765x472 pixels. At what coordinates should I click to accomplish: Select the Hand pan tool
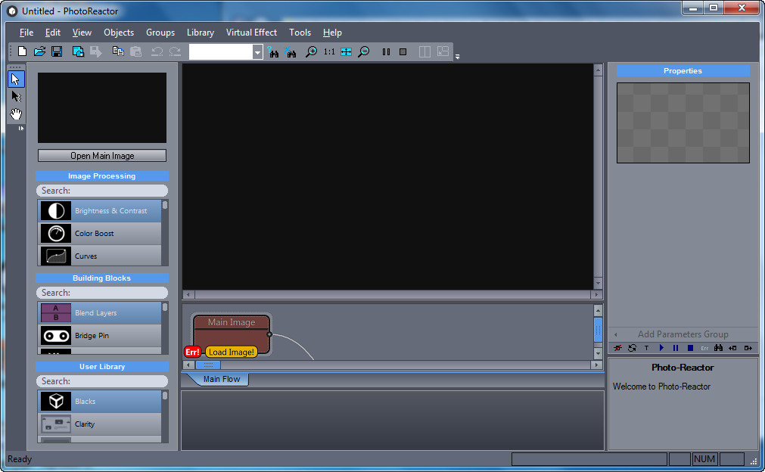click(x=16, y=114)
